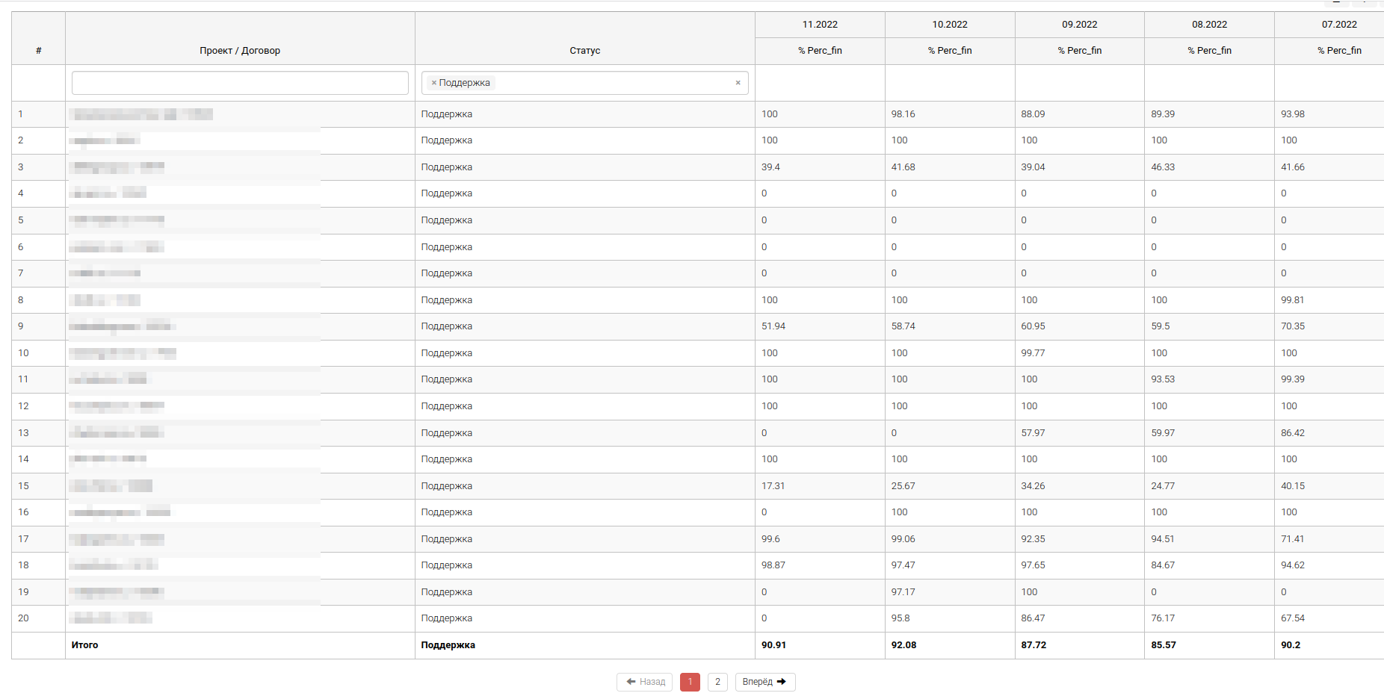This screenshot has height=696, width=1384.
Task: Click % Perc_fin header under 08.2022
Action: pos(1209,51)
